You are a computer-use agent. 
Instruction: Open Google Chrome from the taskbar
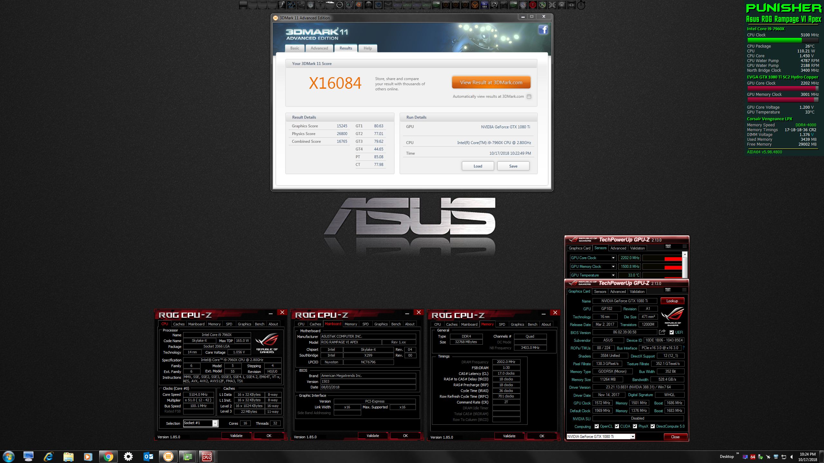tap(108, 456)
